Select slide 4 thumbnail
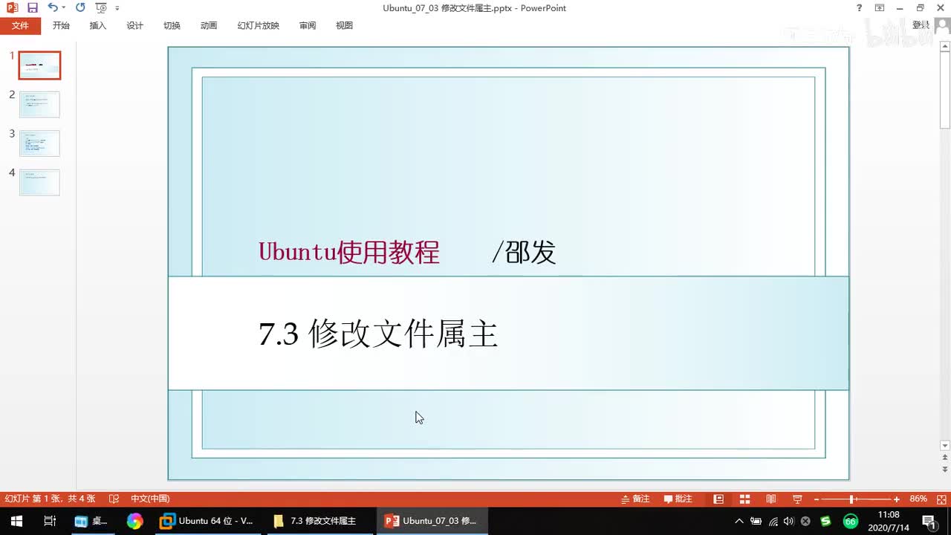 point(39,182)
